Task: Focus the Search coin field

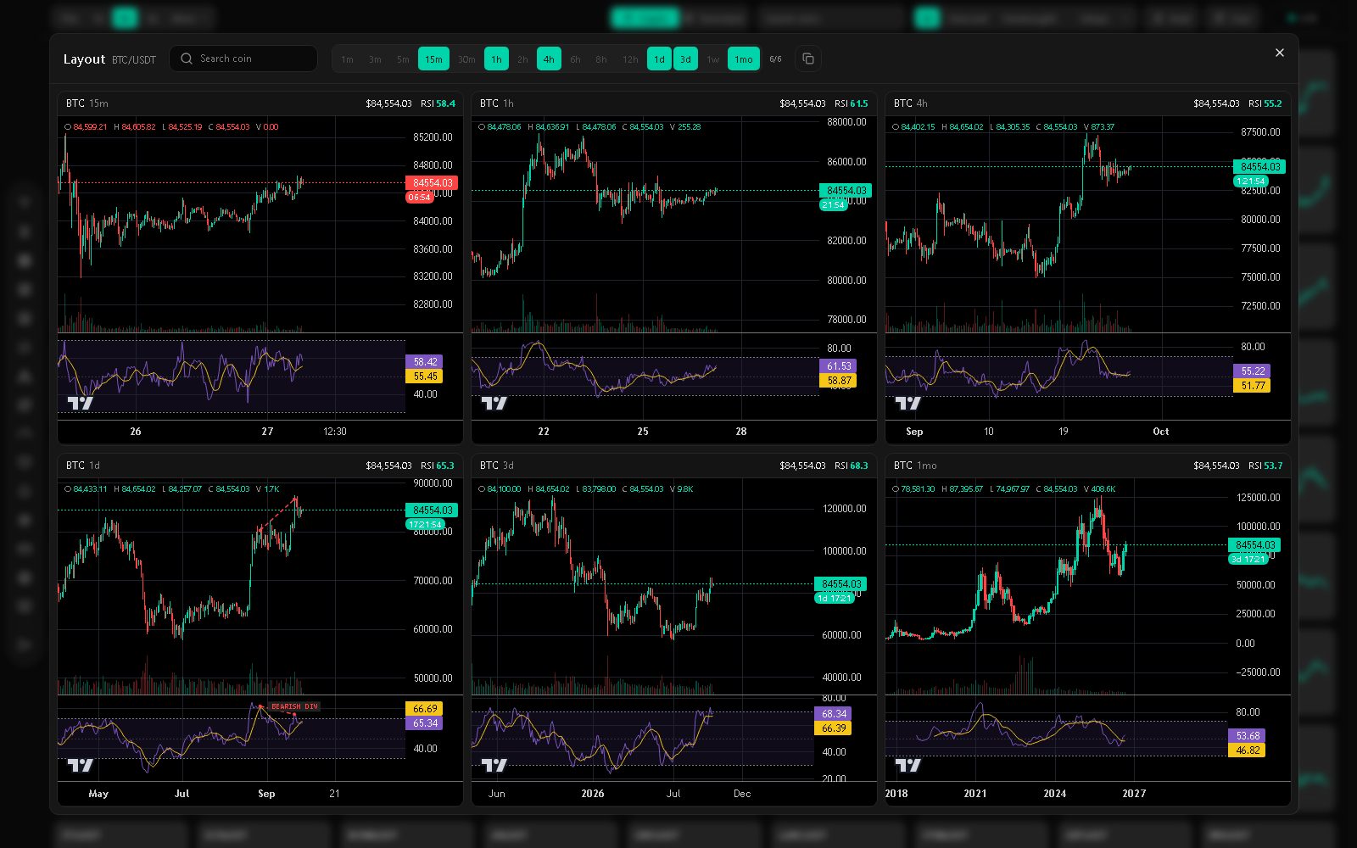Action: coord(243,59)
